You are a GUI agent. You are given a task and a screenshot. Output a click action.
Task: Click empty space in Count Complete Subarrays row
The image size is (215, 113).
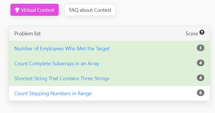[x=148, y=64]
